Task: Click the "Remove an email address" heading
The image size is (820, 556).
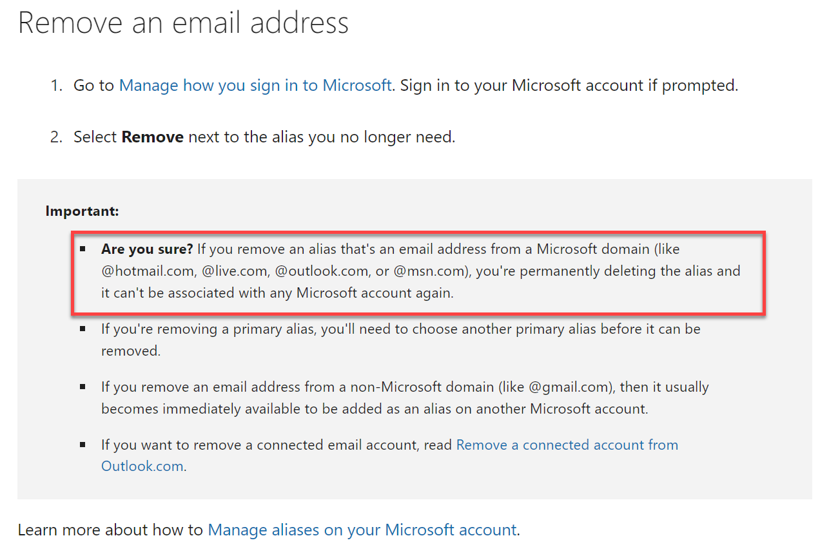Action: click(x=184, y=22)
